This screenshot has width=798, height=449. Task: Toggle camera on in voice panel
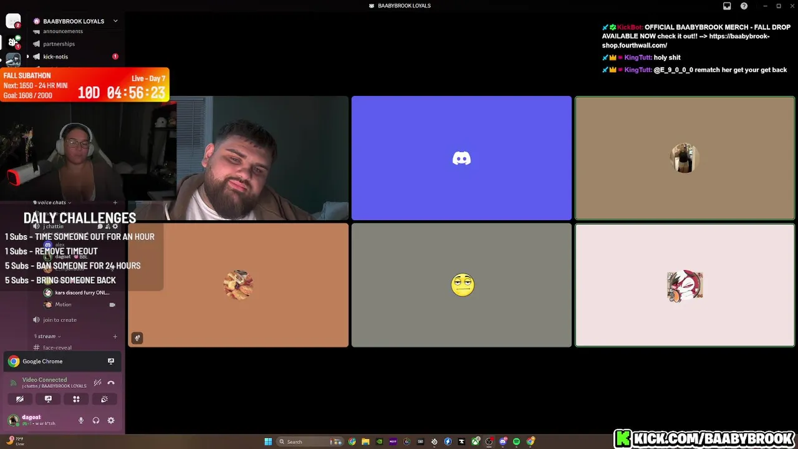coord(20,399)
